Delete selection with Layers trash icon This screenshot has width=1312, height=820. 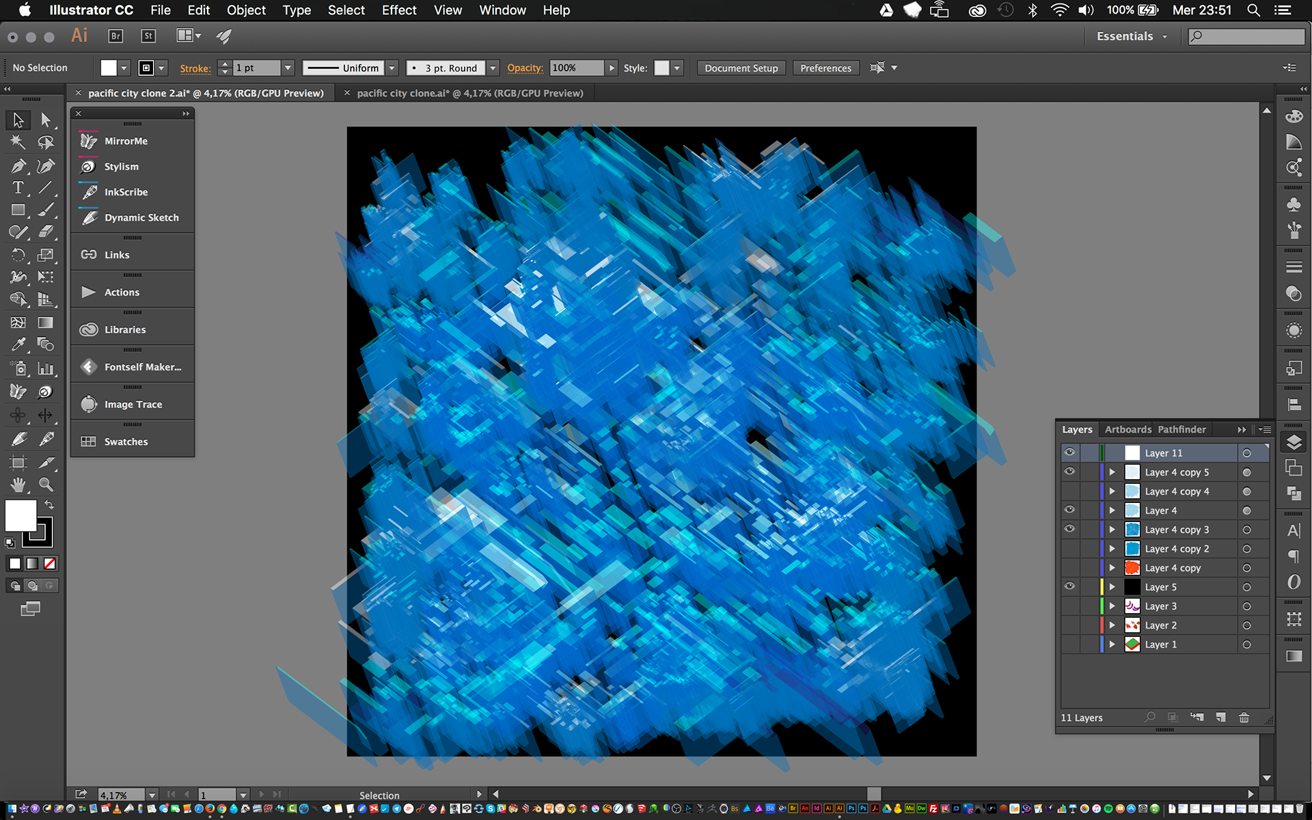point(1244,717)
